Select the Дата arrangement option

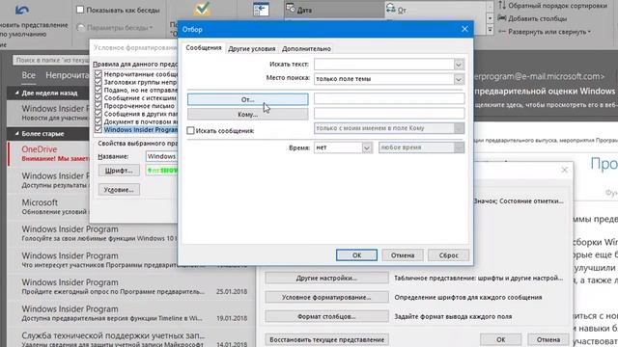[x=334, y=10]
